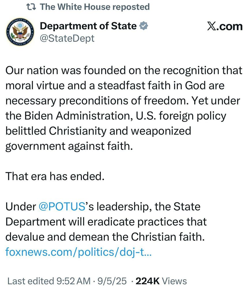Viewport: 251px width, 288px height.
Task: Open the Department of State seal avatar
Action: [20, 32]
